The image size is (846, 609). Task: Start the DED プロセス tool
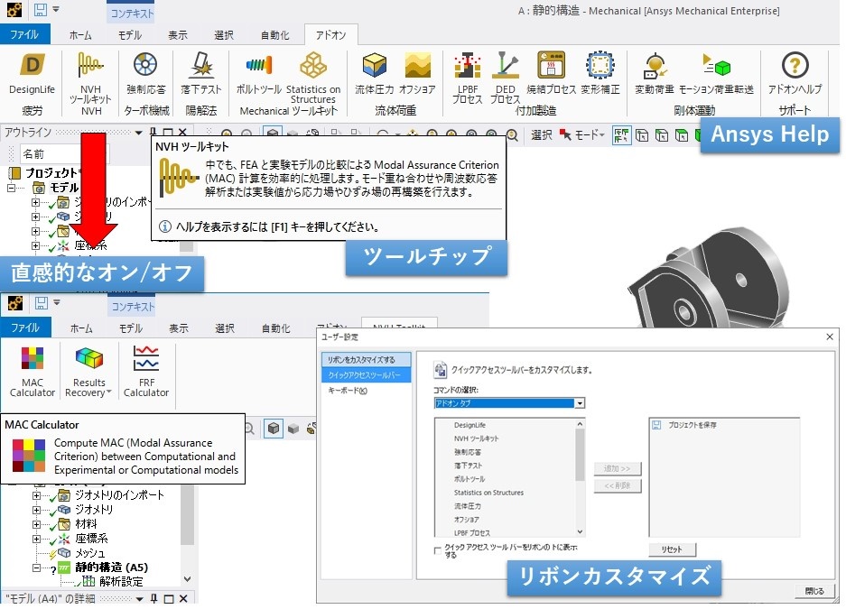point(505,78)
